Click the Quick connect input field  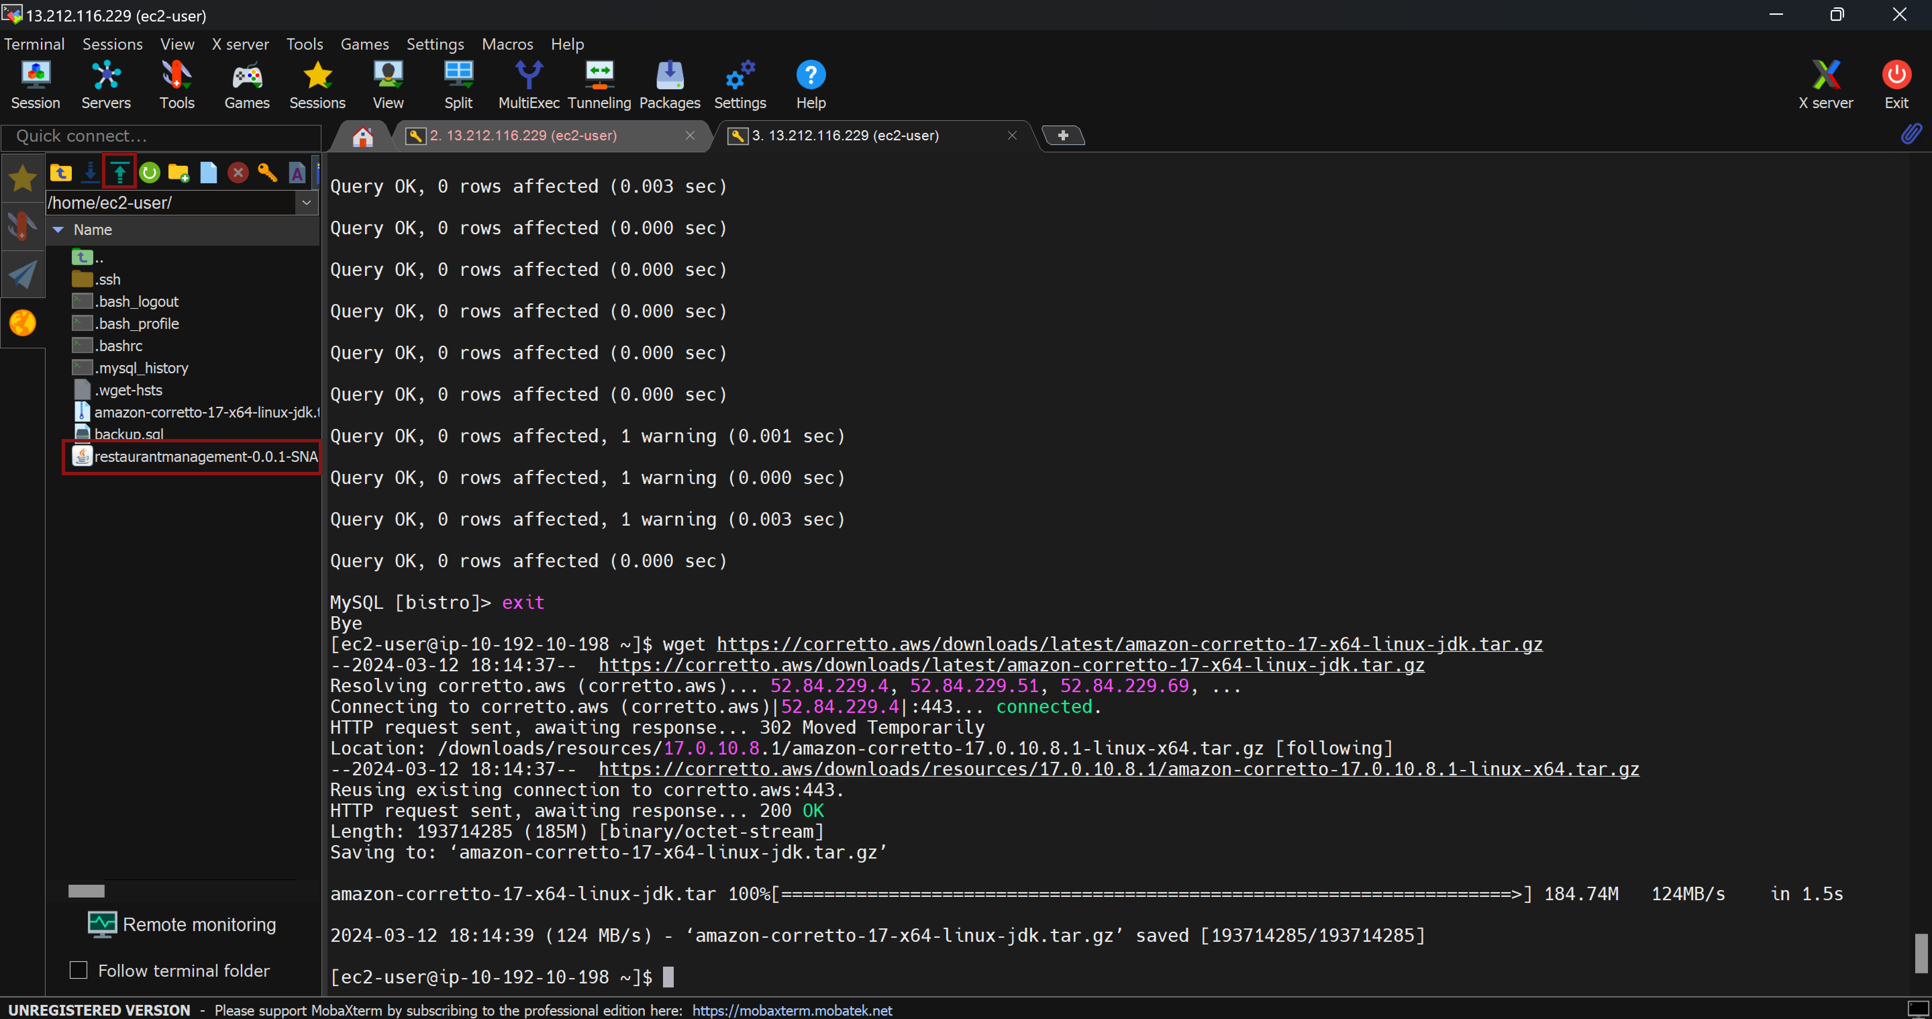click(x=161, y=136)
